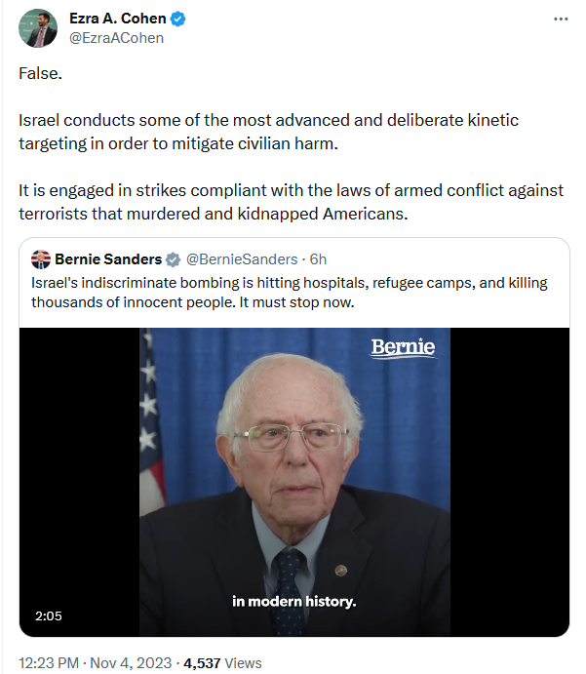
Task: Click the Bernie Sanders name in quoted tweet
Action: click(x=108, y=259)
